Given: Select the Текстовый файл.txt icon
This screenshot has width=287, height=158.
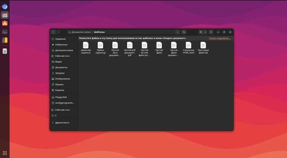Looking at the screenshot, I should pos(203,45).
